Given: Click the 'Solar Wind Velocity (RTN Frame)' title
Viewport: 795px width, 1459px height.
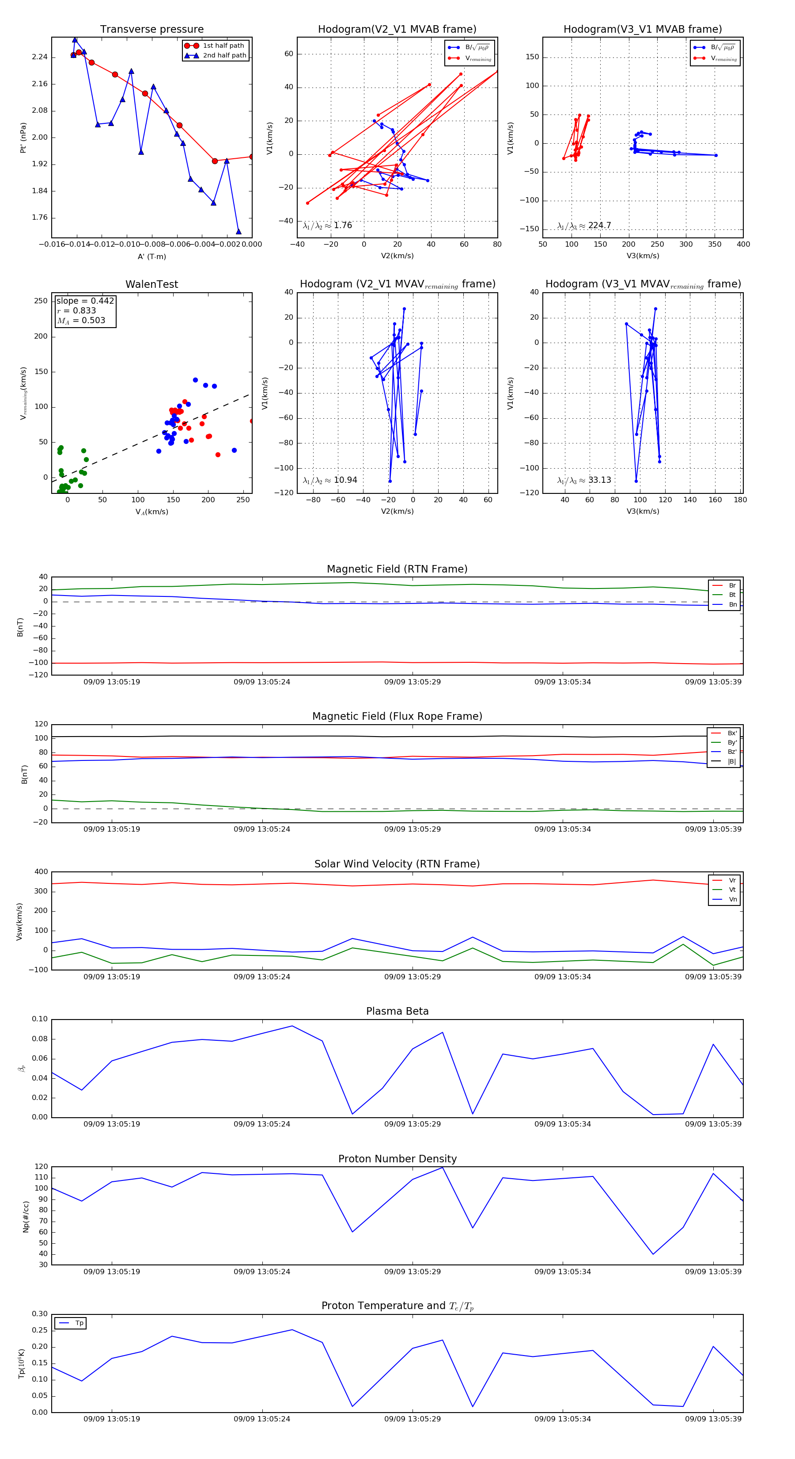Looking at the screenshot, I should pyautogui.click(x=397, y=864).
